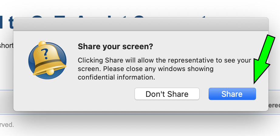The width and height of the screenshot is (280, 136).
Task: Click the bold "ered" text at right edge
Action: [274, 105]
